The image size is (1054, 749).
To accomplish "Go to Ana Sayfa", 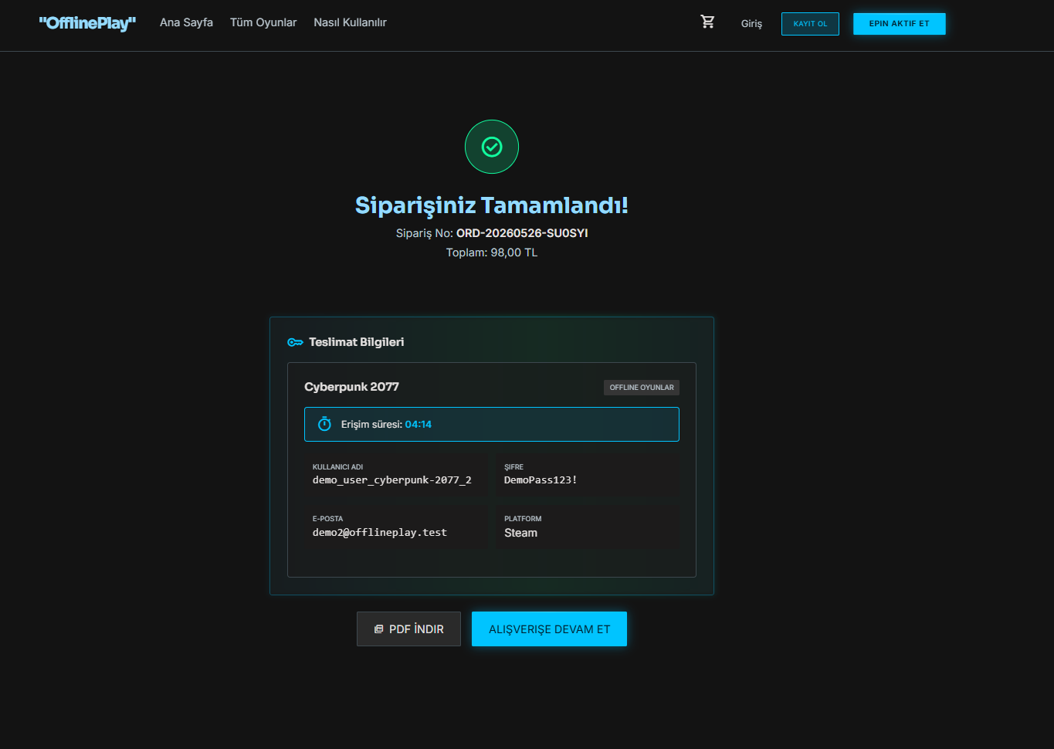I will (x=186, y=22).
